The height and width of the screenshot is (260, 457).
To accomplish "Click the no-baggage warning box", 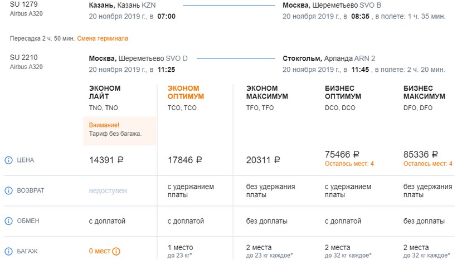I will click(x=119, y=130).
